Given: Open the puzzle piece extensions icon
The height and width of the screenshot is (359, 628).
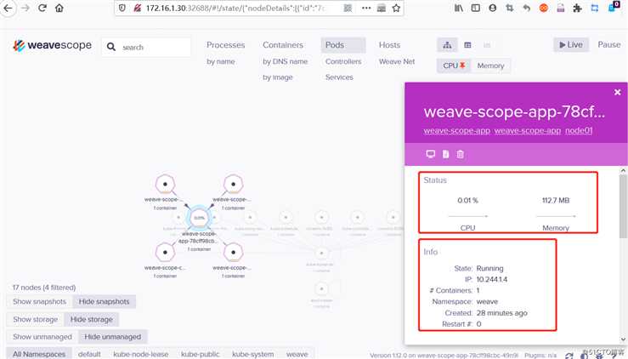Looking at the screenshot, I should click(577, 8).
